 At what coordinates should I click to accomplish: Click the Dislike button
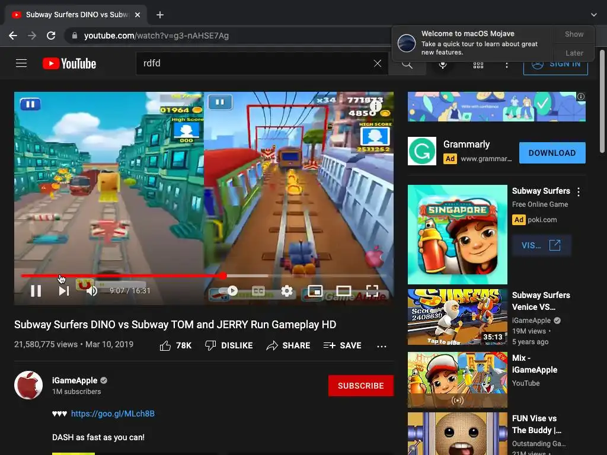click(x=229, y=345)
